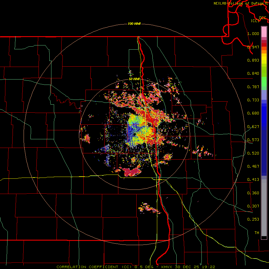269x269 pixels.
Task: Click the [CC] units label
Action: click(255, 21)
